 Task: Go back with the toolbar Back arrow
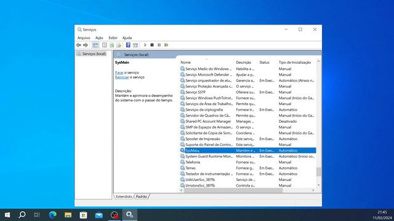point(79,45)
